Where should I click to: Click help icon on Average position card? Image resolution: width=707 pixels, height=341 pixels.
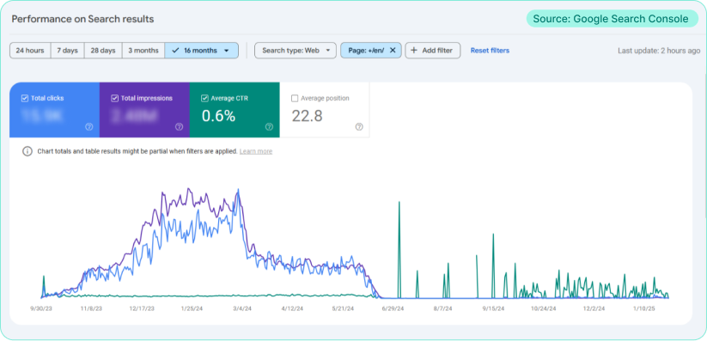(x=359, y=127)
